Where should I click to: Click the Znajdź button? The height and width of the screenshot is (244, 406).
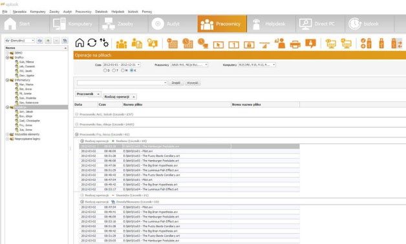(x=176, y=83)
